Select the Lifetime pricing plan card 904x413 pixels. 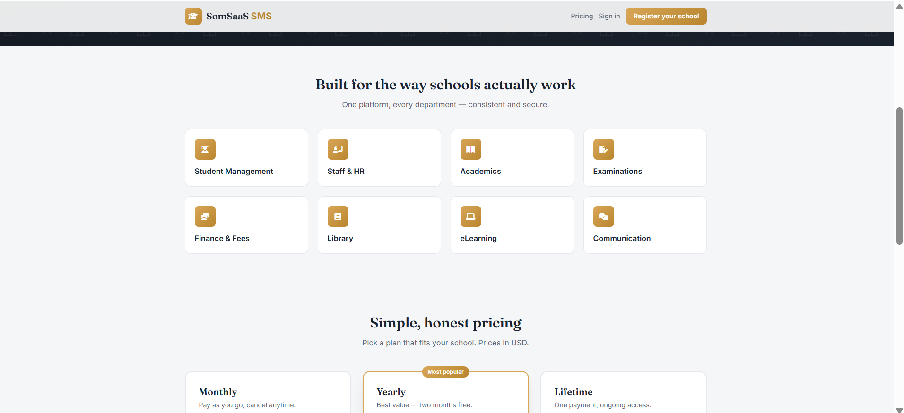coord(624,392)
